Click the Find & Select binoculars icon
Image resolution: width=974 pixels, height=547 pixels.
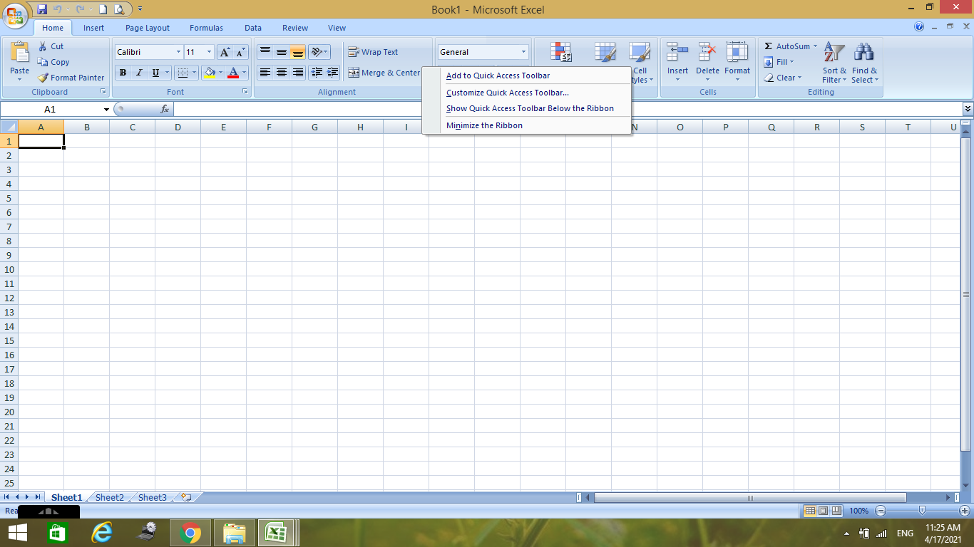[x=864, y=53]
